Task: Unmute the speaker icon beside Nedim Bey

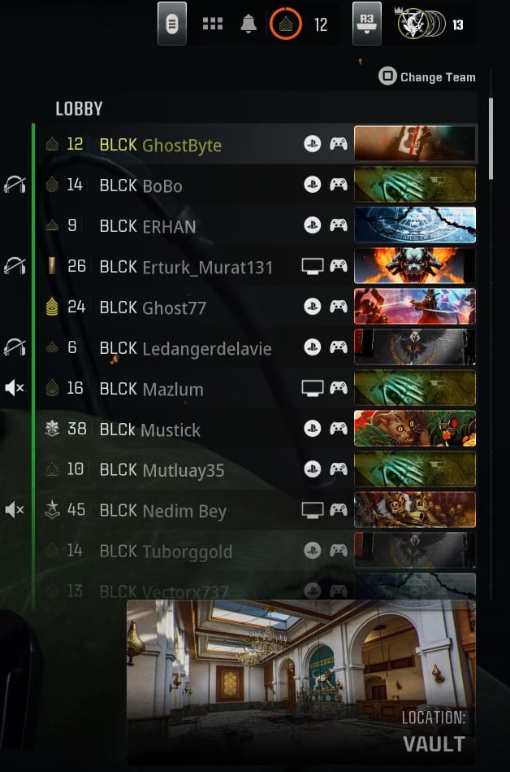Action: click(x=15, y=509)
